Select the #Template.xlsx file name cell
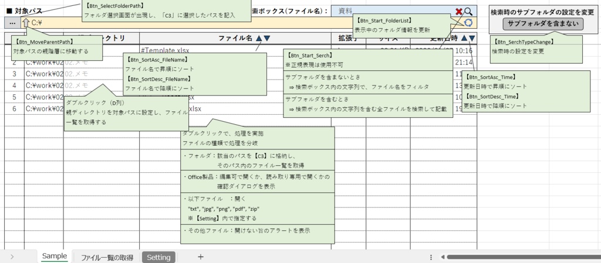 (235, 51)
